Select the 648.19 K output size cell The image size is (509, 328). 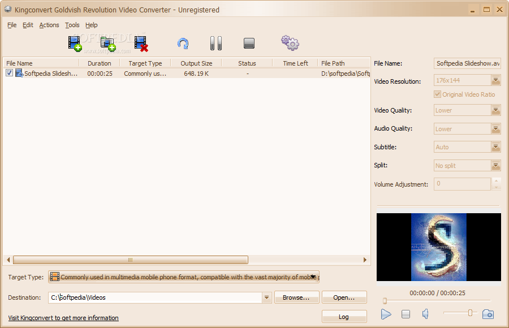(x=196, y=74)
